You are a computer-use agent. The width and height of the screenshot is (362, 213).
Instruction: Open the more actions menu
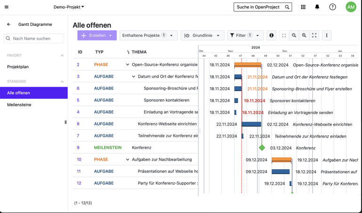click(x=327, y=35)
